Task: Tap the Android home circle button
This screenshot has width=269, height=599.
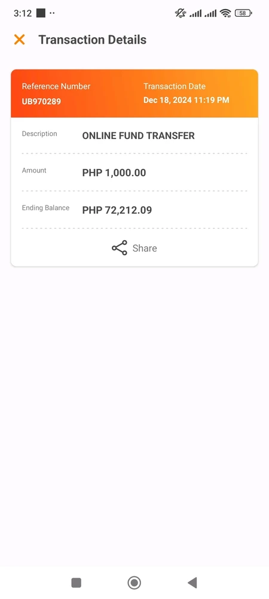Action: tap(134, 583)
